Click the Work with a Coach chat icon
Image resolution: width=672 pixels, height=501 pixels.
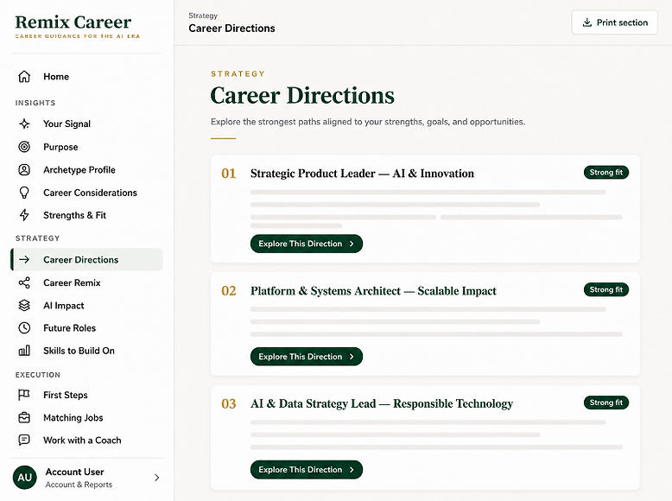click(24, 441)
